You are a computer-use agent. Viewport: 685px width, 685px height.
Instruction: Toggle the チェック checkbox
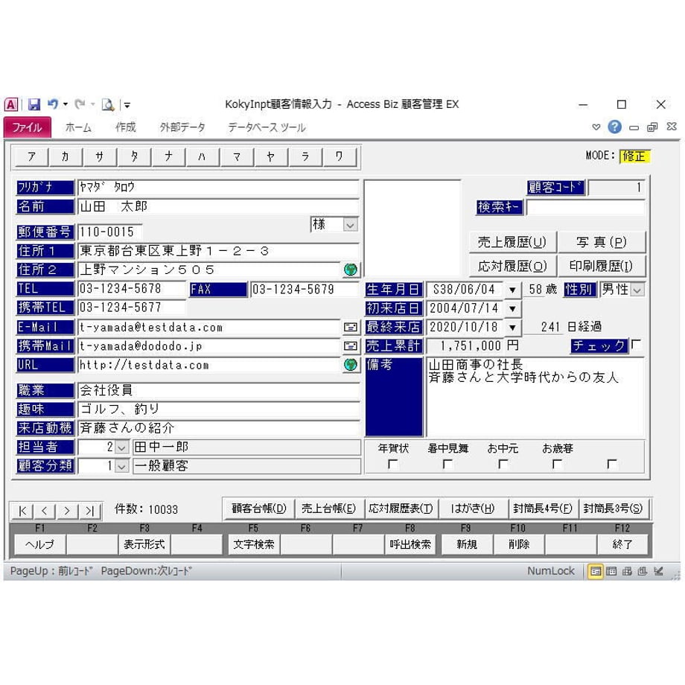(x=637, y=344)
